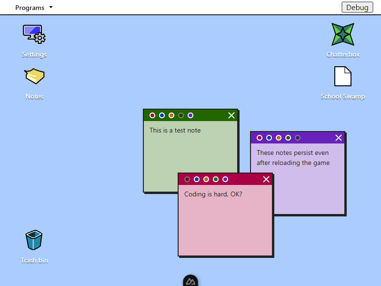Click the 'This is a test note' text
The width and height of the screenshot is (381, 286).
click(175, 130)
